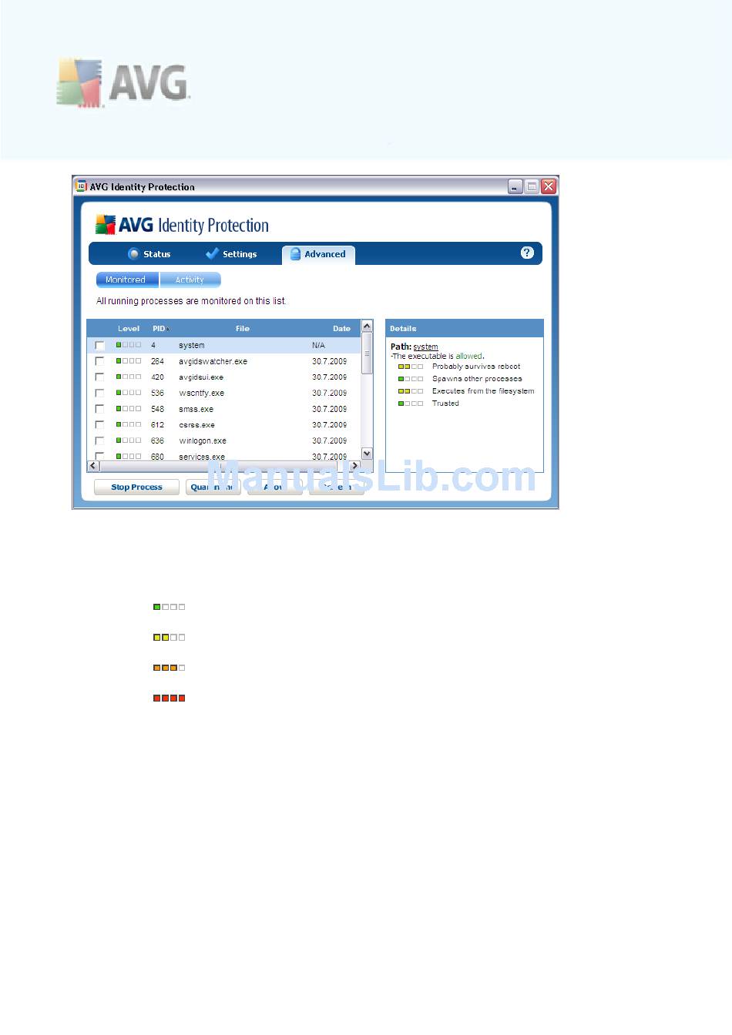This screenshot has height=1035, width=732.
Task: Sort the process list by Date column
Action: [x=341, y=329]
